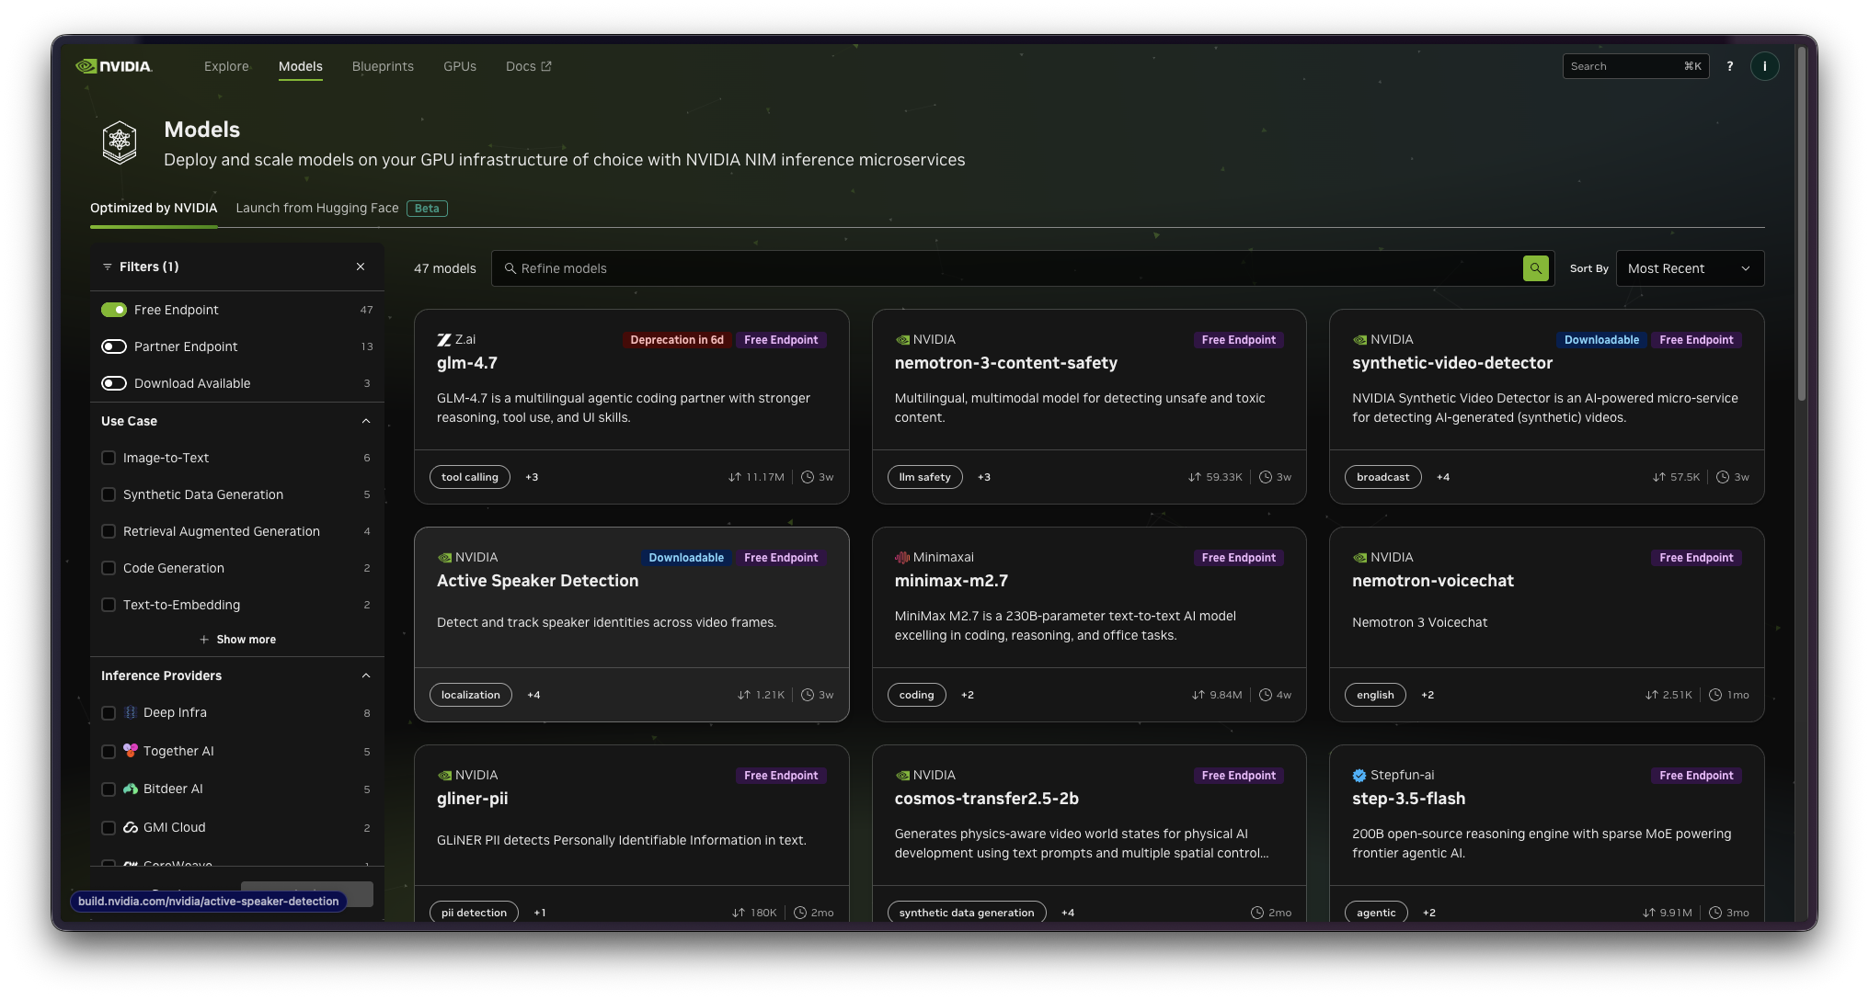Screen dimensions: 1869x999
Task: Open the Active Speaker Detection model
Action: coord(537,581)
